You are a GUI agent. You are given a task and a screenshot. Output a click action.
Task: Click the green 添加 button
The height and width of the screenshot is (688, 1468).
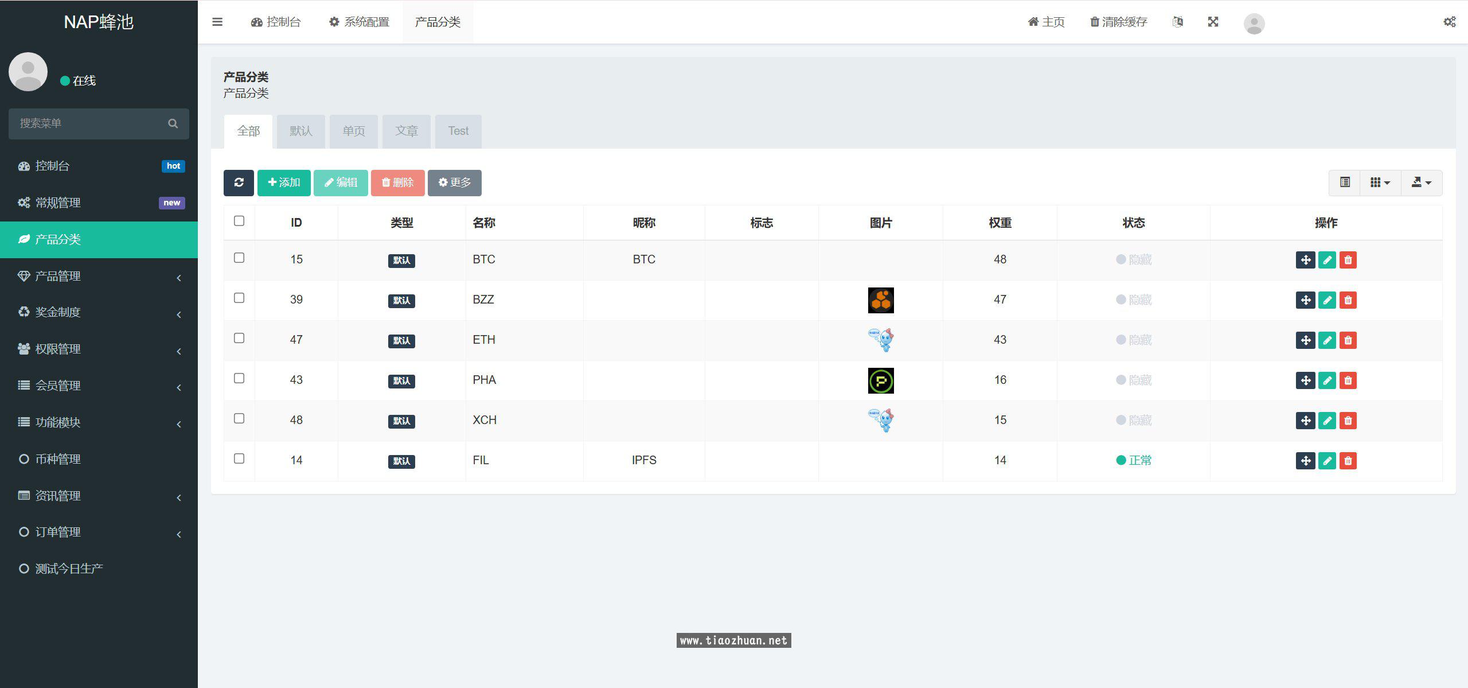(x=284, y=182)
